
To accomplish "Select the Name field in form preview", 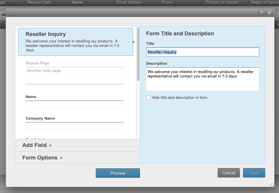I will [75, 104].
